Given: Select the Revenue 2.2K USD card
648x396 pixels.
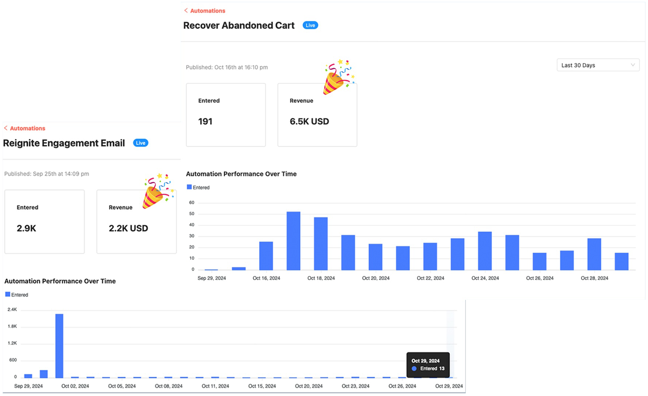Looking at the screenshot, I should 137,221.
